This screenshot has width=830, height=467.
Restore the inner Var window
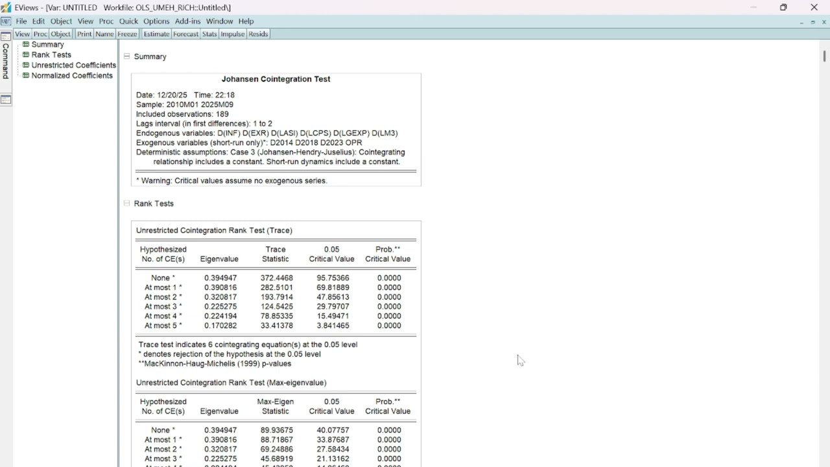coord(813,22)
